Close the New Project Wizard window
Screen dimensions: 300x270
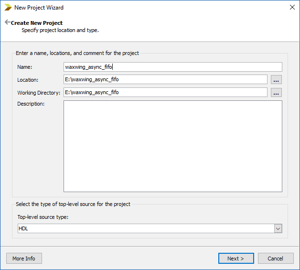coord(292,7)
